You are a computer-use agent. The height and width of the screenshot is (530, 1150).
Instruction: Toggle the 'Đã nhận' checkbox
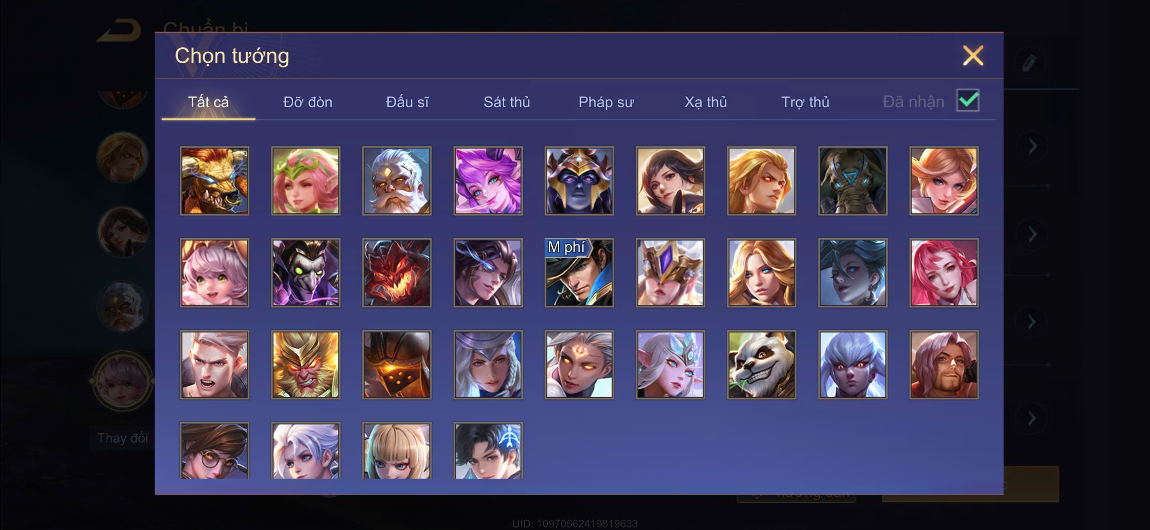tap(967, 100)
